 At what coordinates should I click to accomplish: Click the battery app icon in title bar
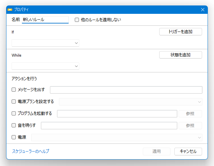(x=10, y=10)
